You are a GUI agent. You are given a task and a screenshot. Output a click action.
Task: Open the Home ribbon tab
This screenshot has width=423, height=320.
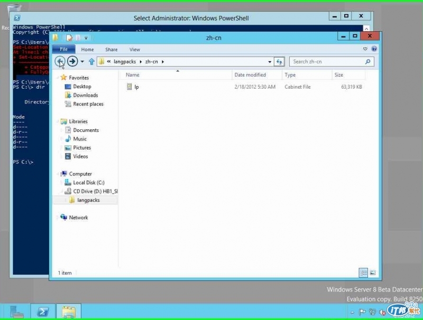tap(87, 50)
